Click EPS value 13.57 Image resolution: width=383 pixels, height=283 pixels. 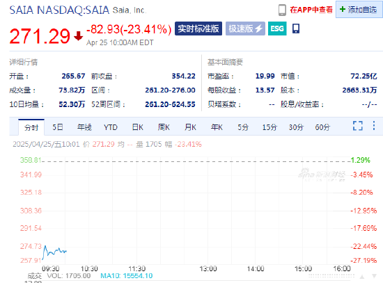(x=265, y=90)
